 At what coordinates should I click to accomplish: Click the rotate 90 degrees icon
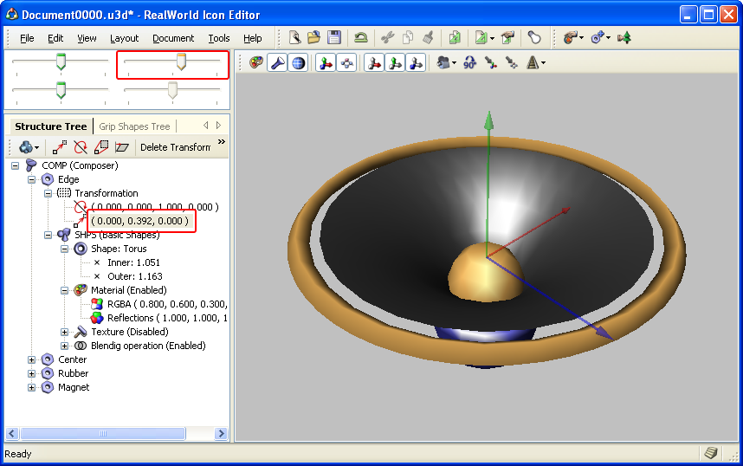[x=469, y=62]
